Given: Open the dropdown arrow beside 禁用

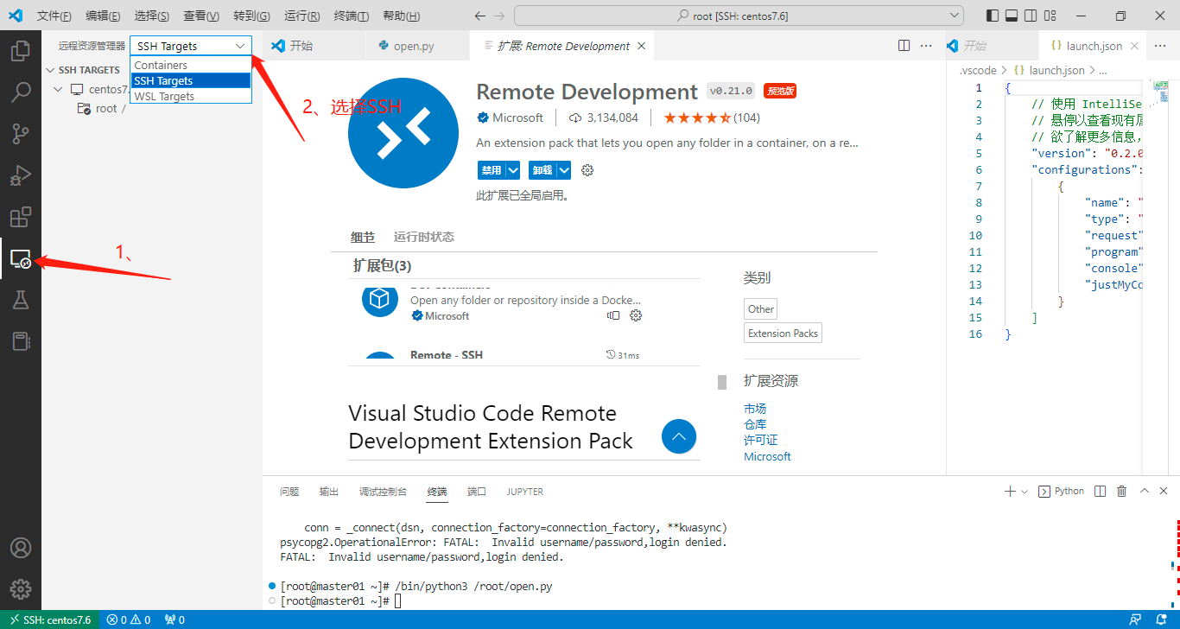Looking at the screenshot, I should [x=513, y=170].
